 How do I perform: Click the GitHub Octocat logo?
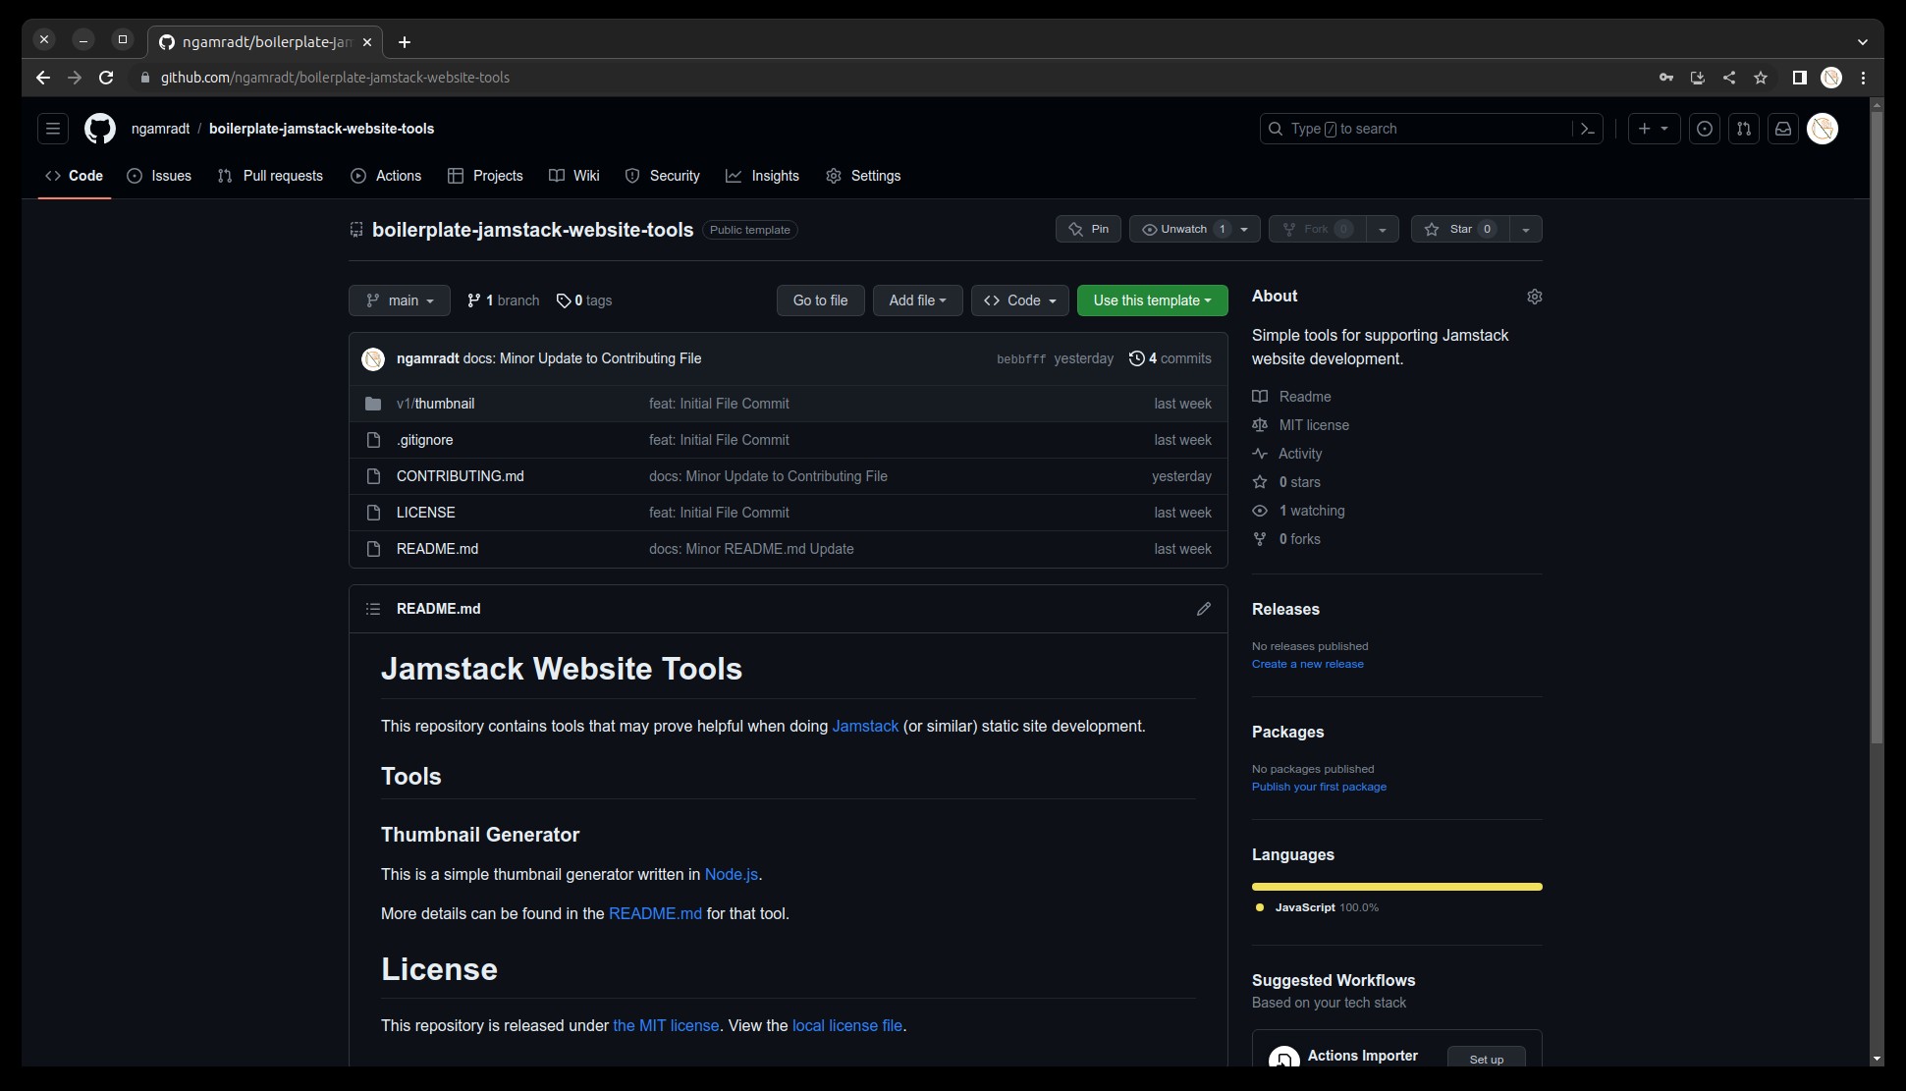coord(100,129)
